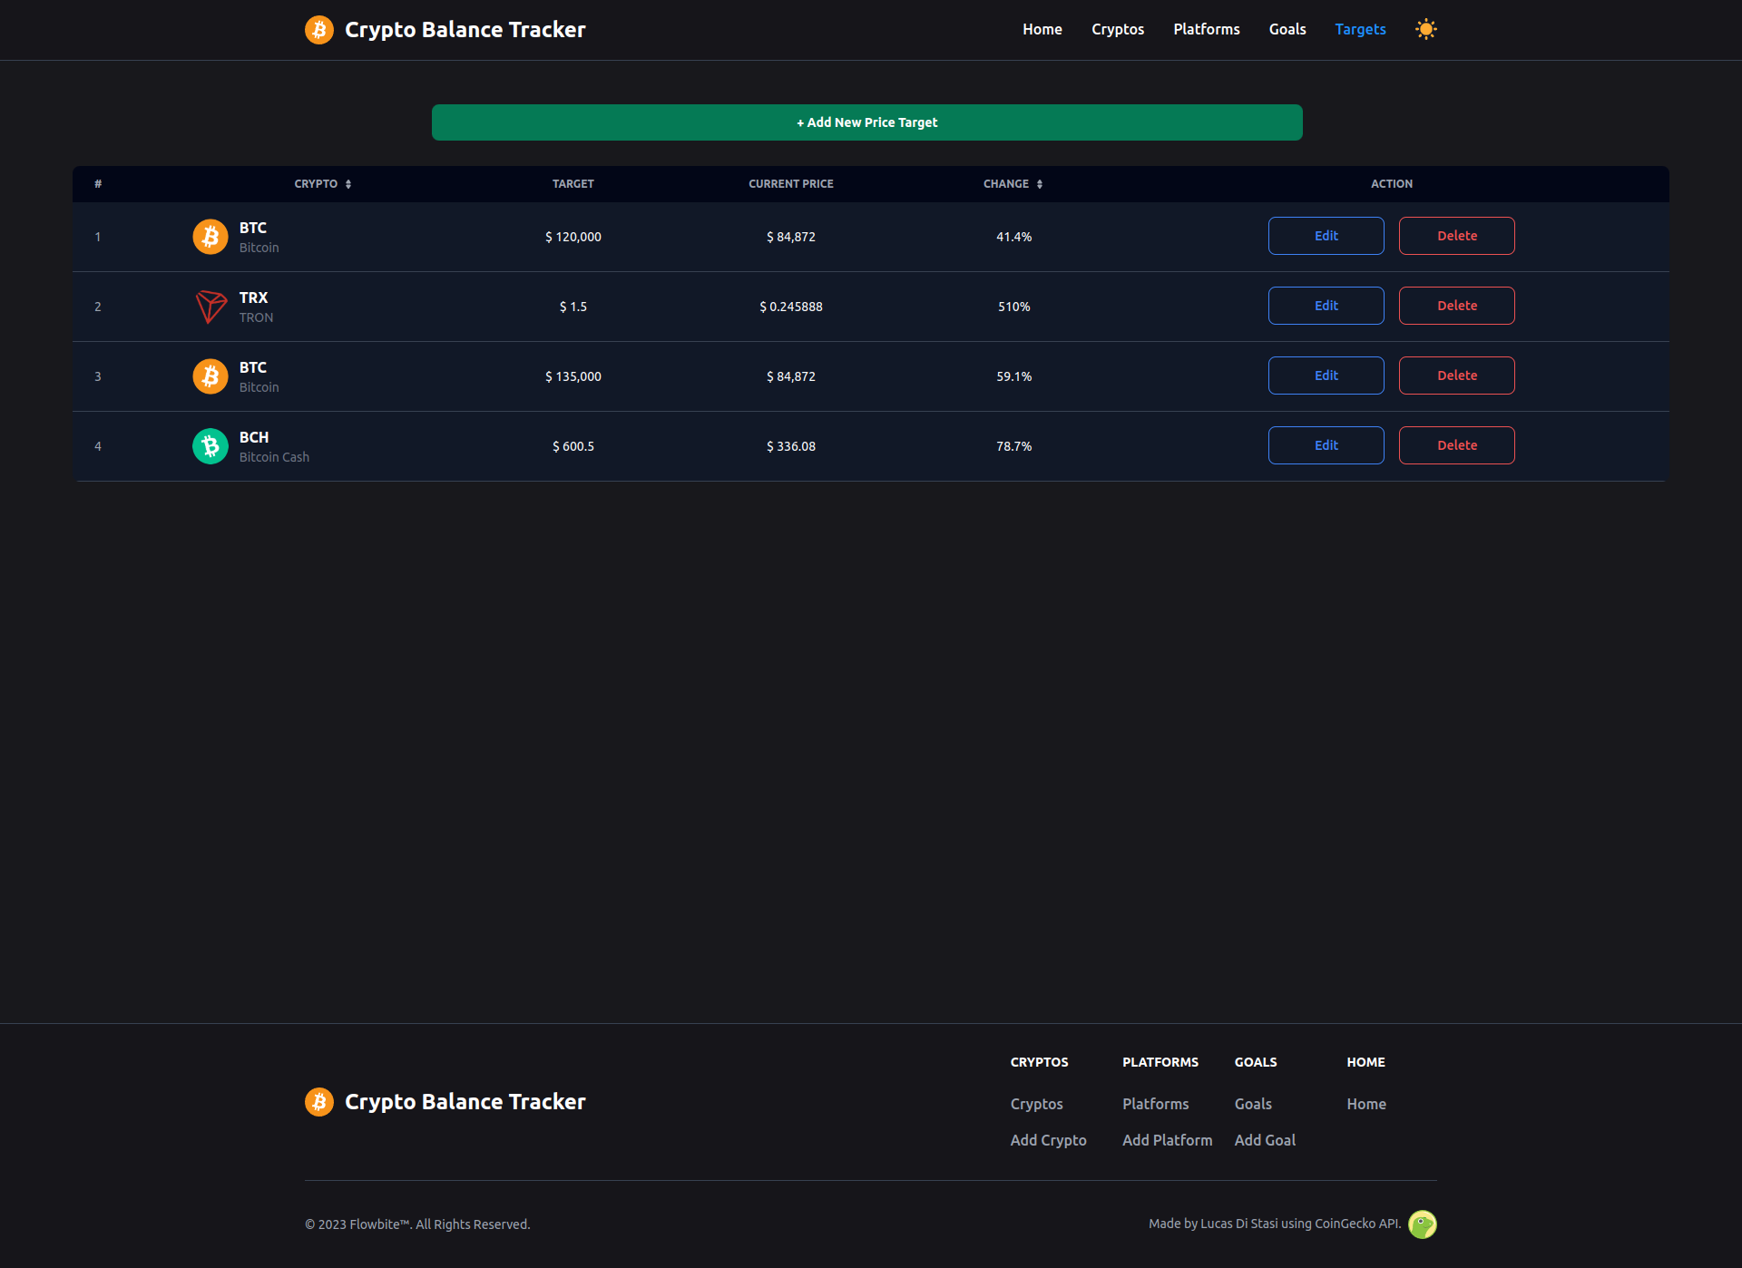Open the Goals nav menu item
Screen dimensions: 1742x1268
(x=1287, y=29)
